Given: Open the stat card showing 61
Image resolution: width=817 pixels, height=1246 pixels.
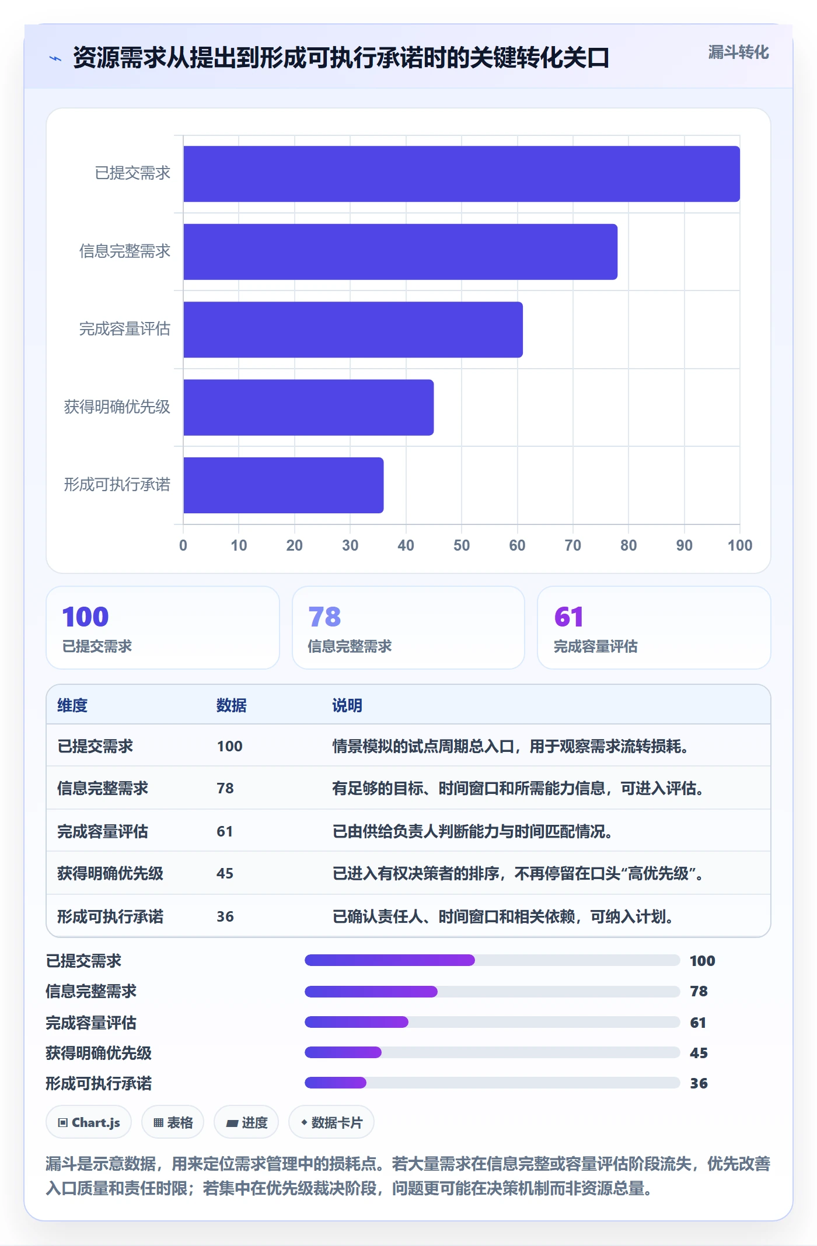Looking at the screenshot, I should click(654, 628).
